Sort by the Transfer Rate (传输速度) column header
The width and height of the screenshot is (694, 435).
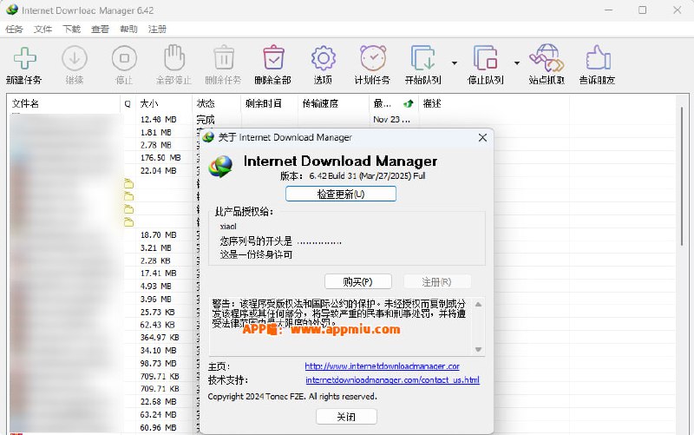point(333,103)
